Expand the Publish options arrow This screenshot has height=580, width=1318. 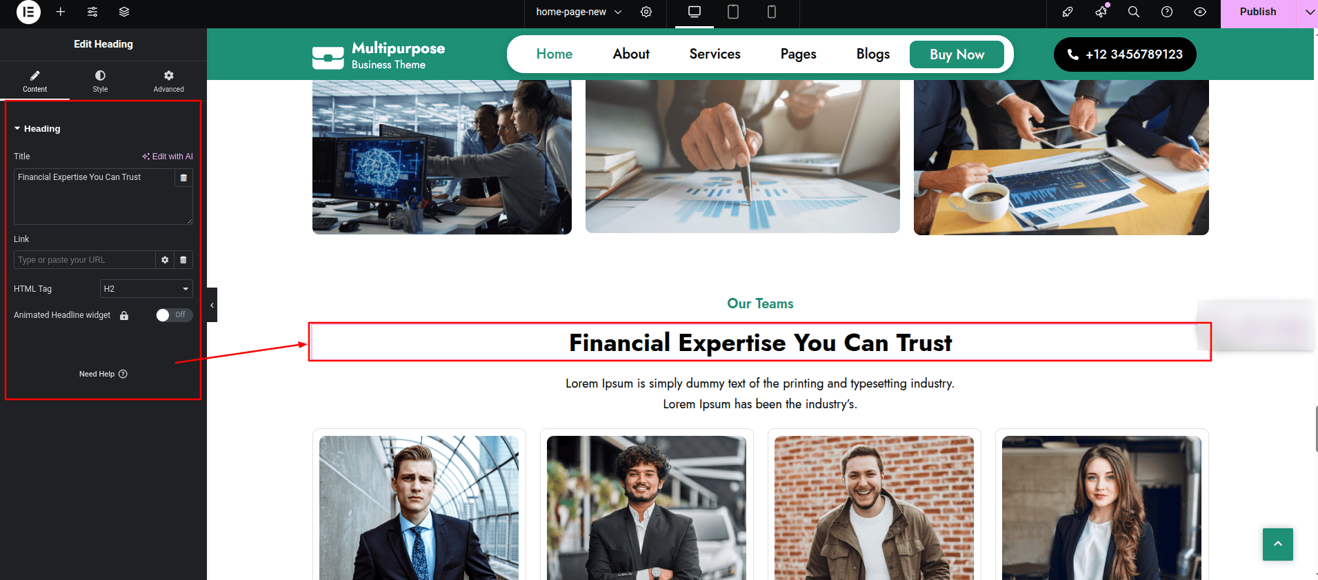pyautogui.click(x=1309, y=12)
